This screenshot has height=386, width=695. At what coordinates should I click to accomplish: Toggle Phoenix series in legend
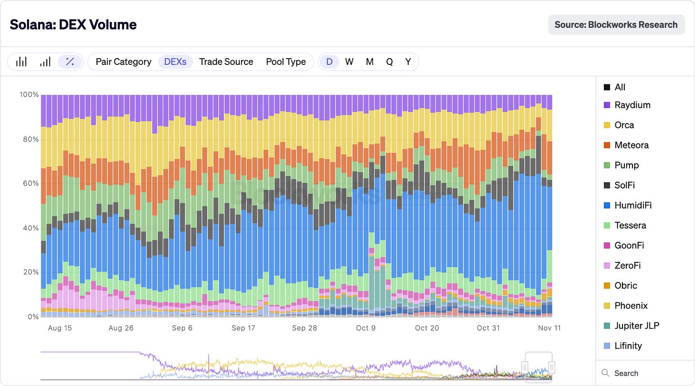pos(626,305)
